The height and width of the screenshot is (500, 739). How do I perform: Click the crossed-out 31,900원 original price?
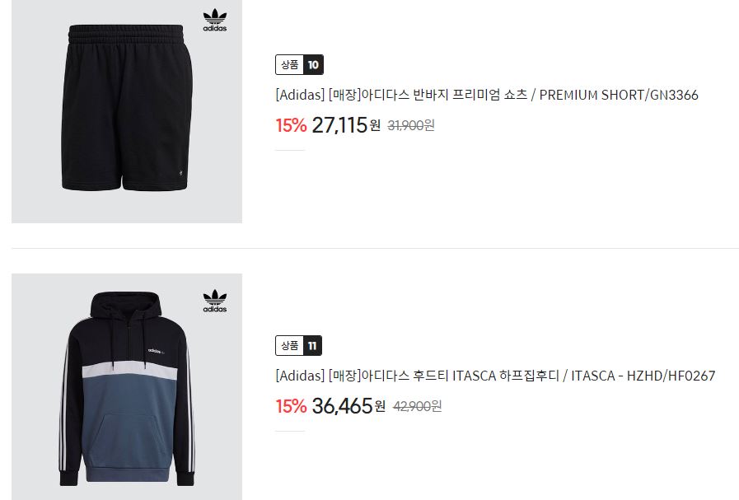(411, 125)
